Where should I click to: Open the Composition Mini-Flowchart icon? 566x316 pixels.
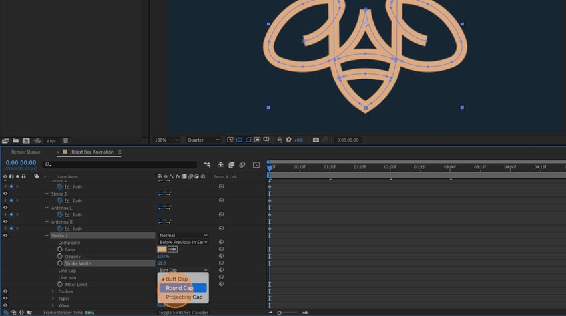[x=207, y=164]
